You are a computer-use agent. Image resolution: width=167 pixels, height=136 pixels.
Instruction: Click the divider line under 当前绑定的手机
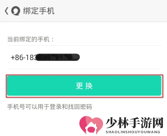84,45
